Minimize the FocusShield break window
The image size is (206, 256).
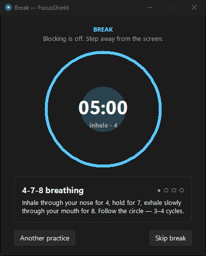[x=150, y=8]
